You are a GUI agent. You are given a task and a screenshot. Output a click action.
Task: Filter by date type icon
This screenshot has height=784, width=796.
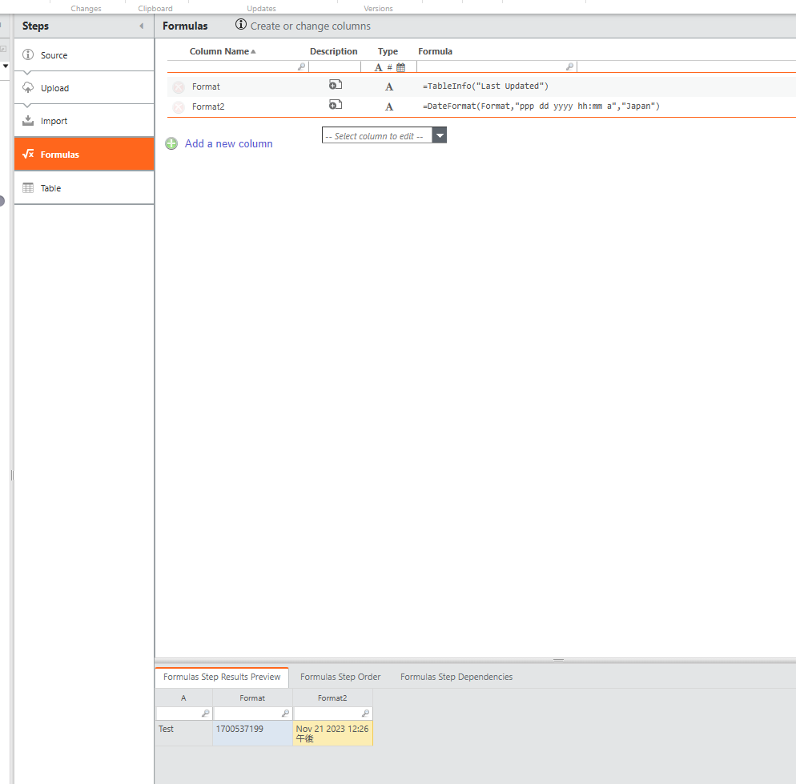[x=400, y=67]
